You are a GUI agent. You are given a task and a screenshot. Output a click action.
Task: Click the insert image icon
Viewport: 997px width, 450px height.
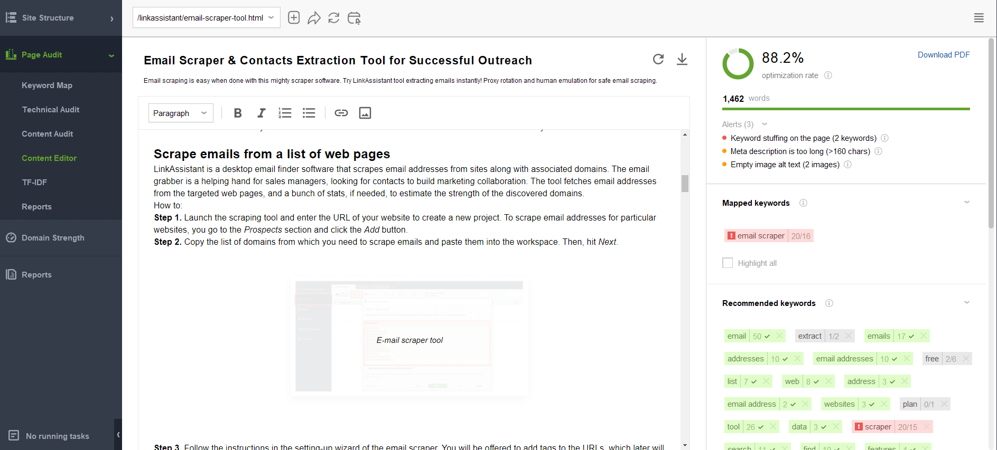click(x=365, y=113)
